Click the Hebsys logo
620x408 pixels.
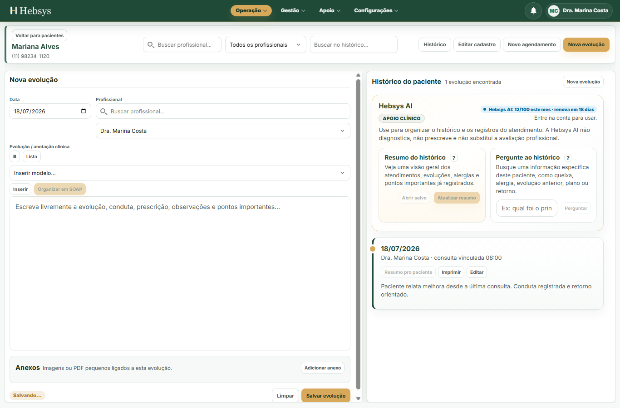click(x=30, y=10)
